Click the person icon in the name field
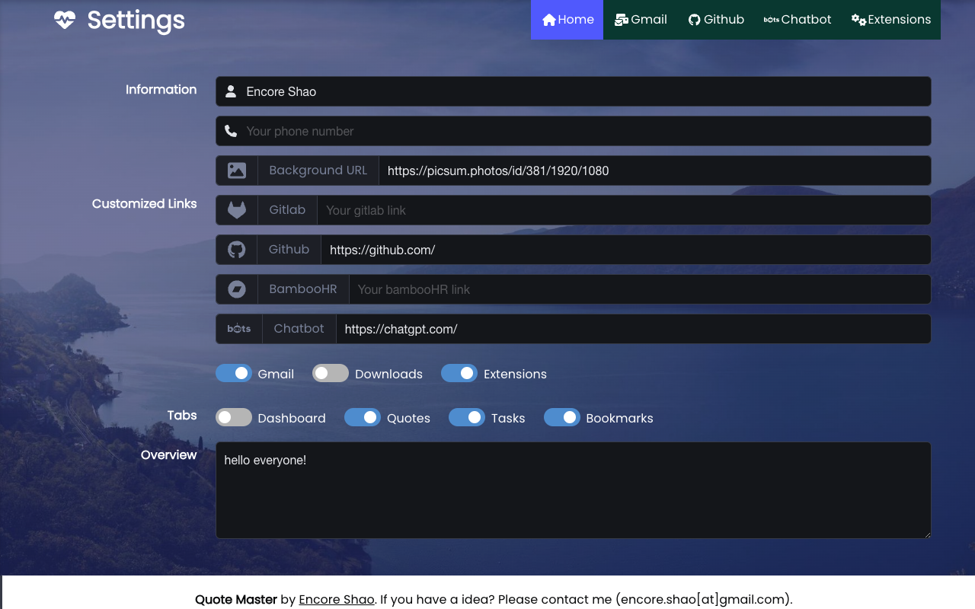 tap(231, 91)
